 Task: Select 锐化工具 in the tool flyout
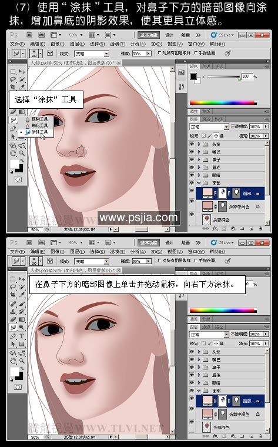[x=36, y=125]
